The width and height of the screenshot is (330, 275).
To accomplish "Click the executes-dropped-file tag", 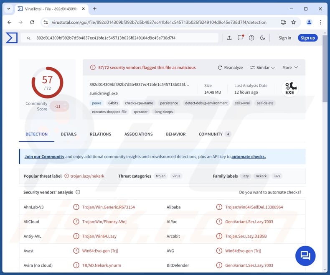I will click(x=109, y=112).
